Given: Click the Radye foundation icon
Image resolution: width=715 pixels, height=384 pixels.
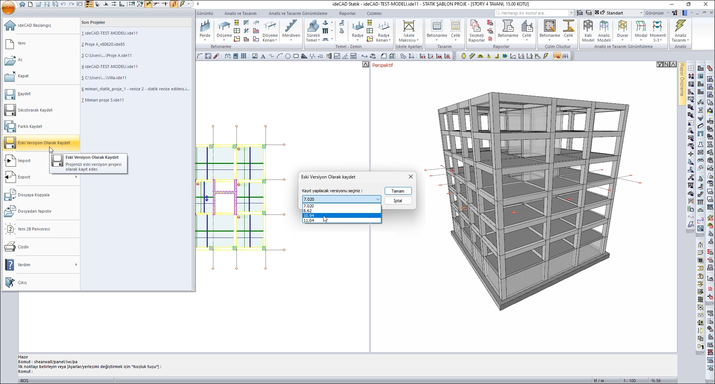Looking at the screenshot, I should 357,27.
